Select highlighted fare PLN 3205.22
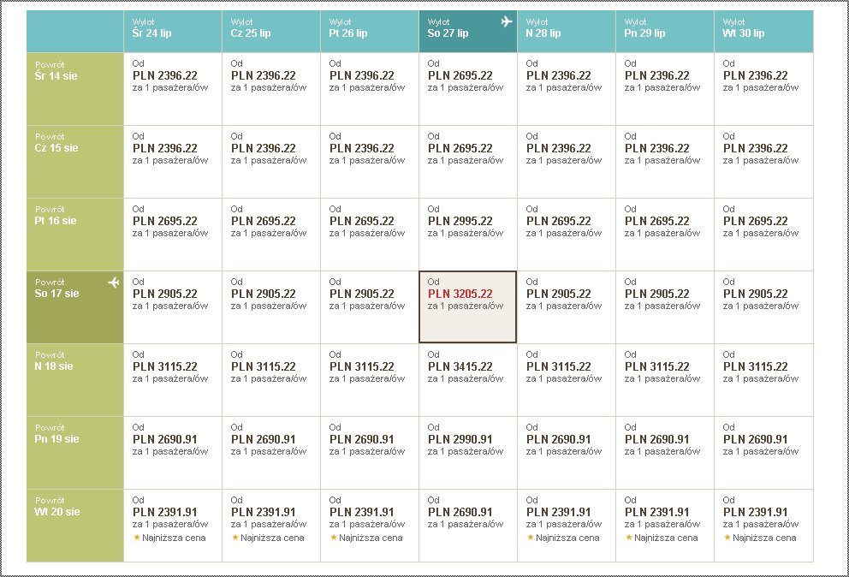 (x=468, y=307)
